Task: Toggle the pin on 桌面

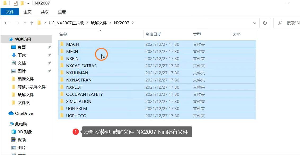Action: (49, 47)
